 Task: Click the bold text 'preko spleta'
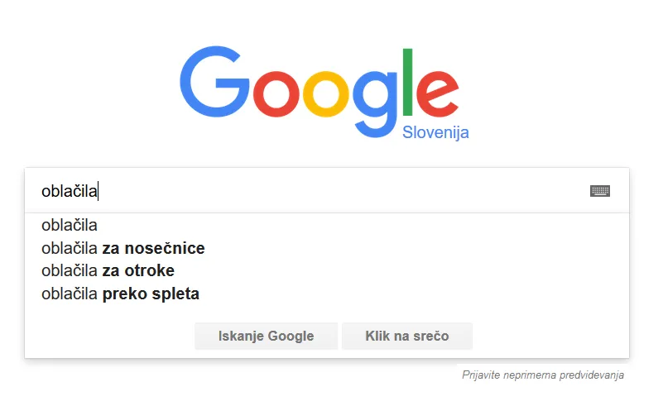[x=151, y=294]
